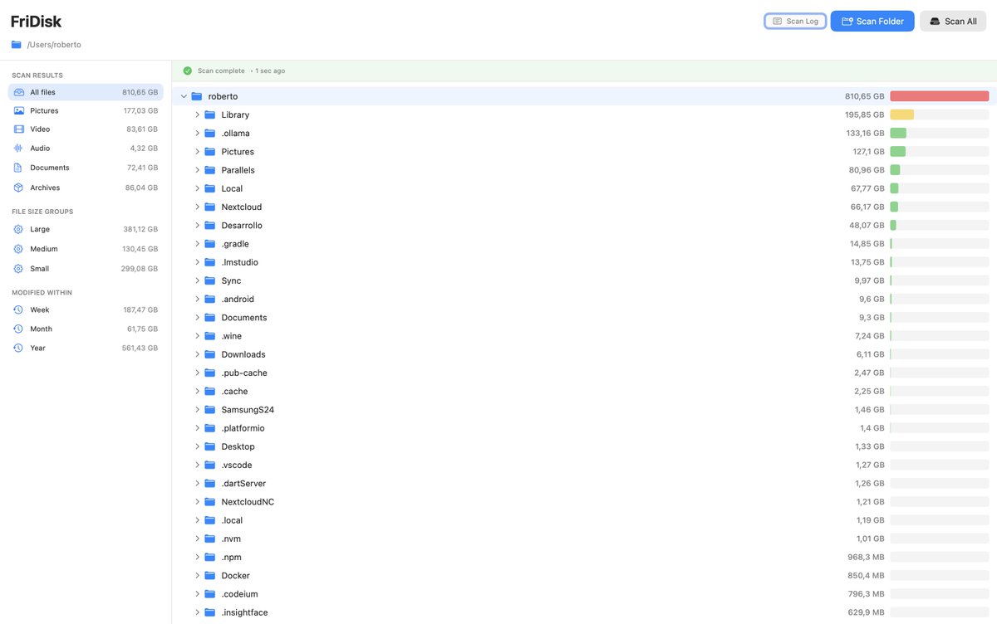Click the Downloads folder icon
This screenshot has height=624, width=997.
click(210, 354)
